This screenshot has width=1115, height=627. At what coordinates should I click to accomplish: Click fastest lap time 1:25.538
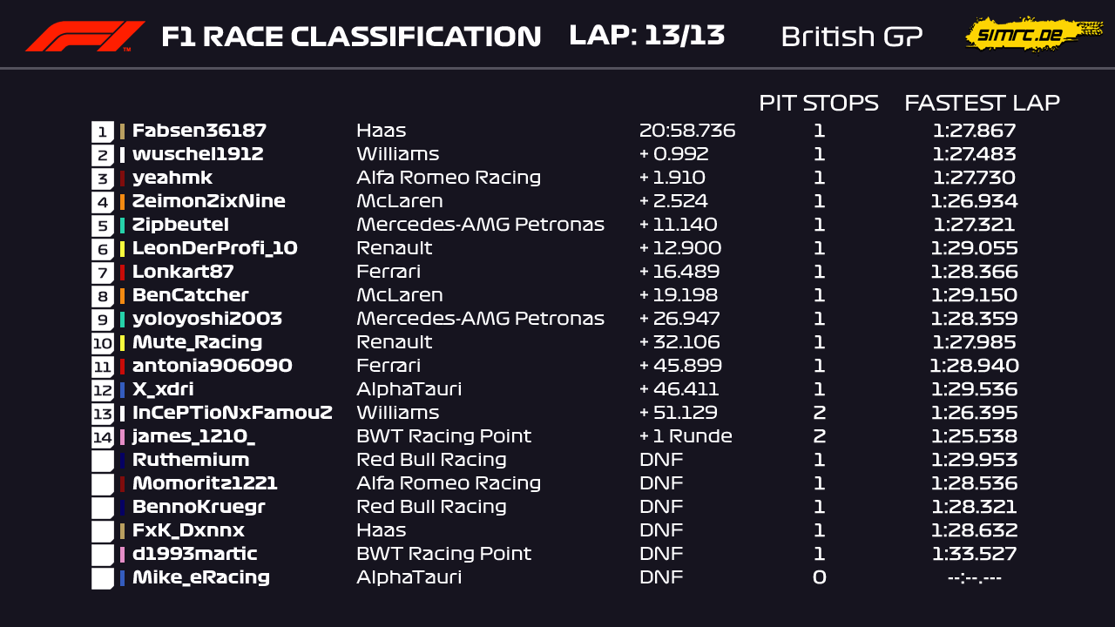coord(974,436)
